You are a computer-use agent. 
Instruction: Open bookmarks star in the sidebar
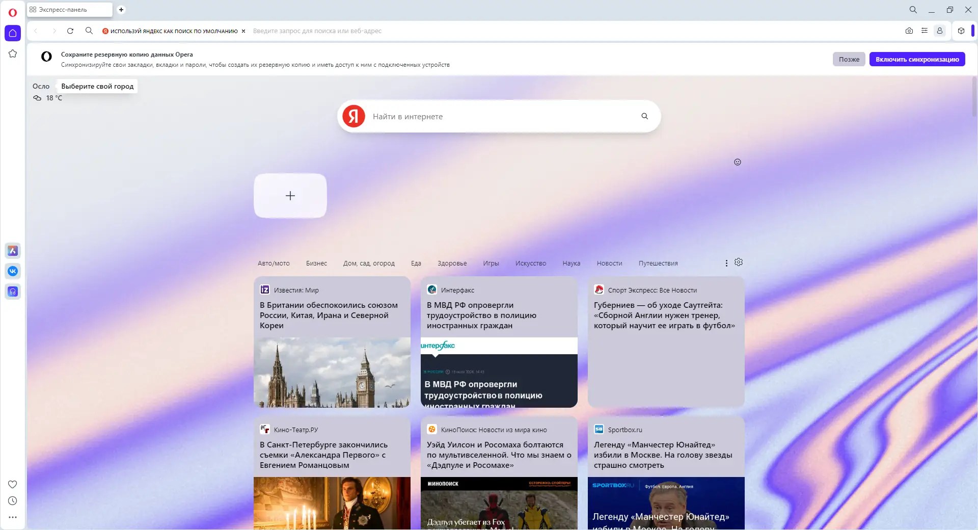click(13, 54)
